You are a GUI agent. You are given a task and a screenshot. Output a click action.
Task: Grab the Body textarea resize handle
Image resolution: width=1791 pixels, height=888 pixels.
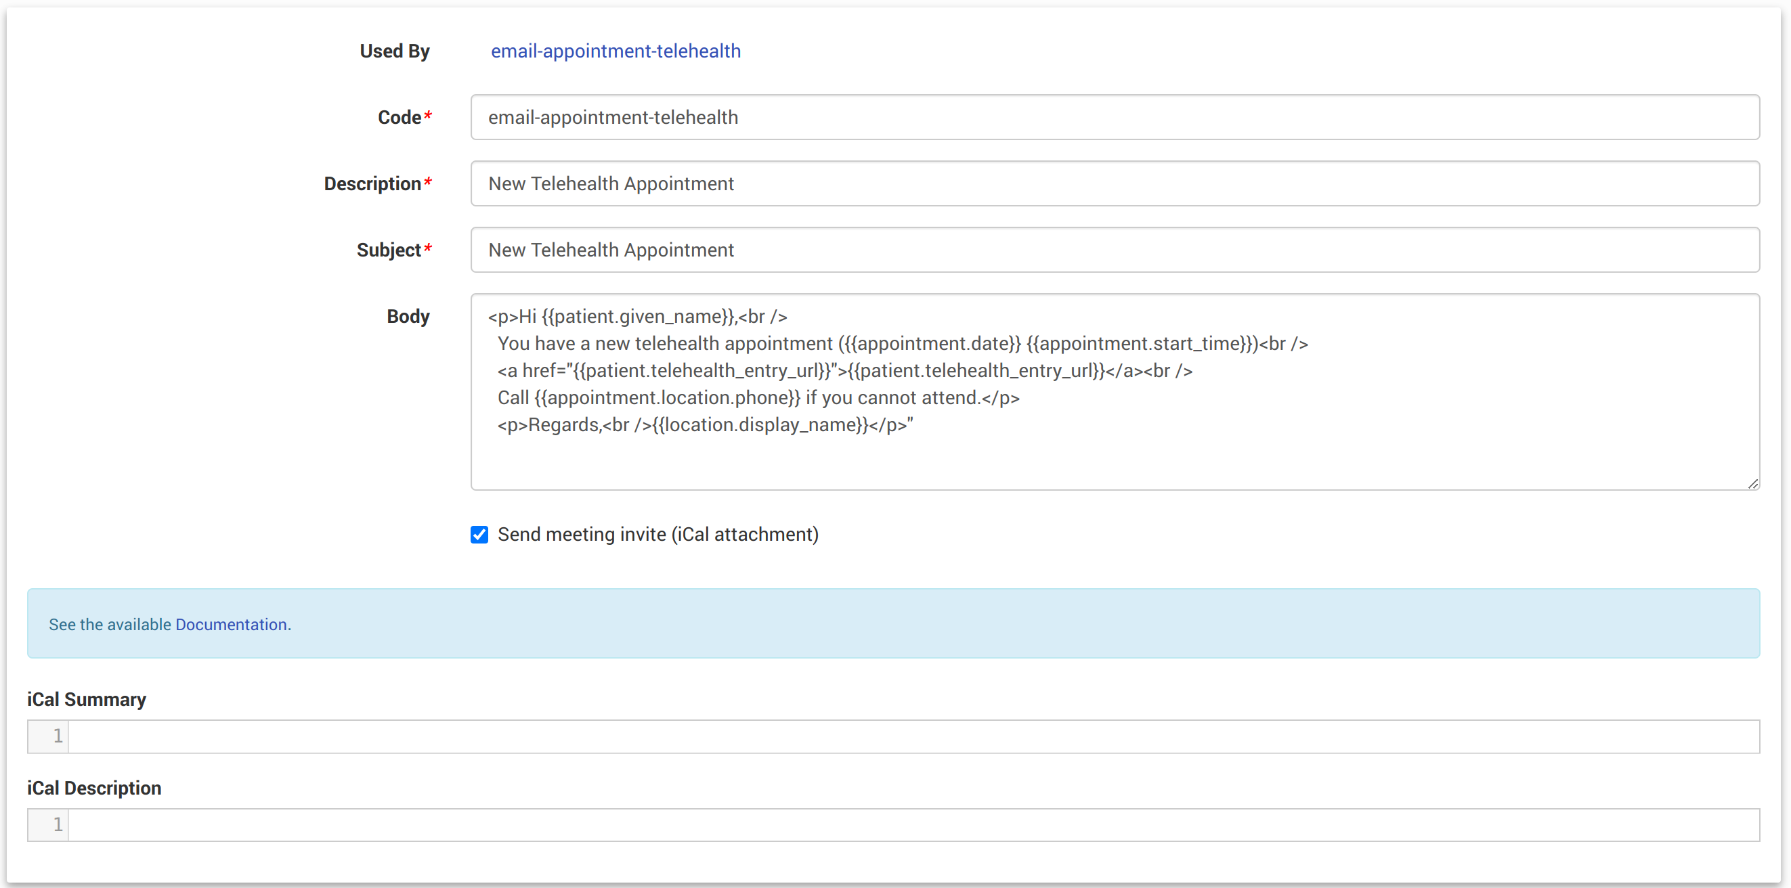click(1752, 484)
